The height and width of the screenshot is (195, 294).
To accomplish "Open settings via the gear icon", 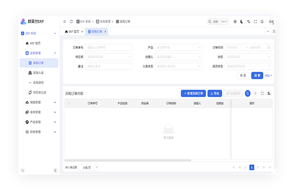I will click(235, 22).
